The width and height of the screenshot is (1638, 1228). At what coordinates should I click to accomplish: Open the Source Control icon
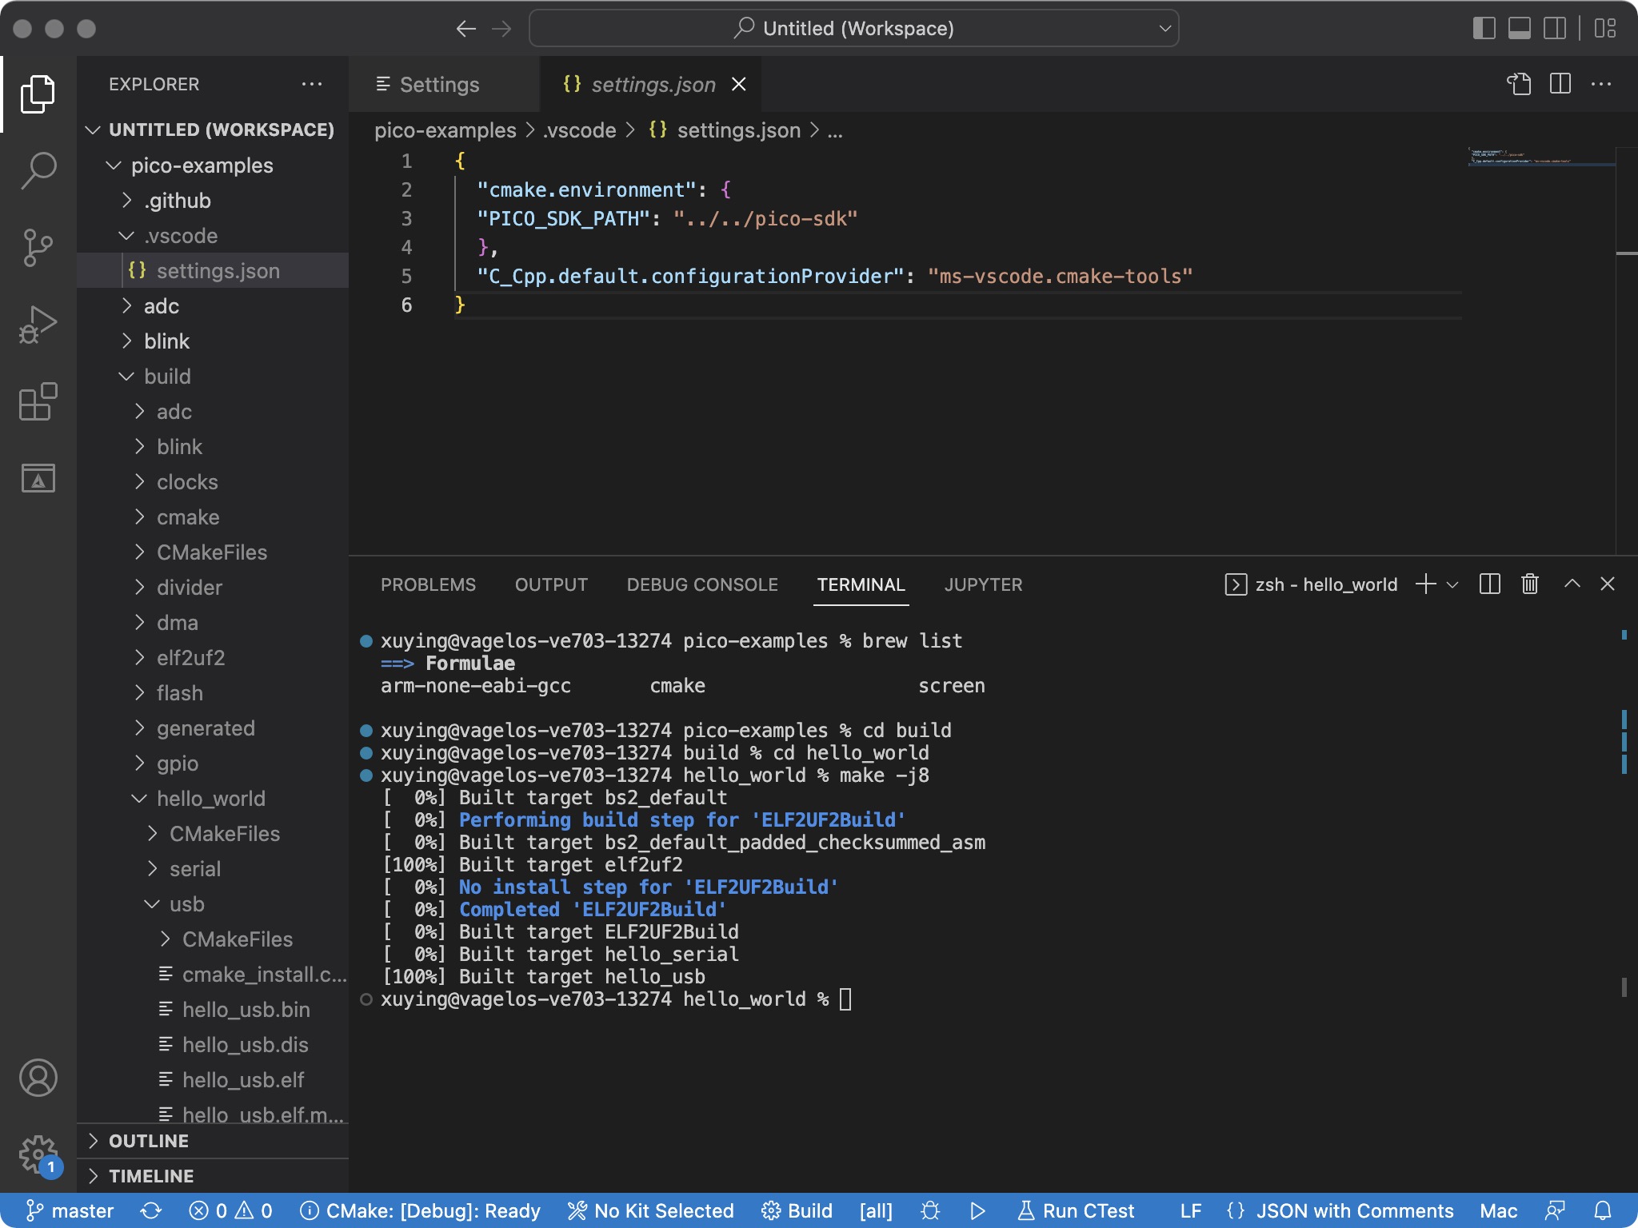coord(38,247)
